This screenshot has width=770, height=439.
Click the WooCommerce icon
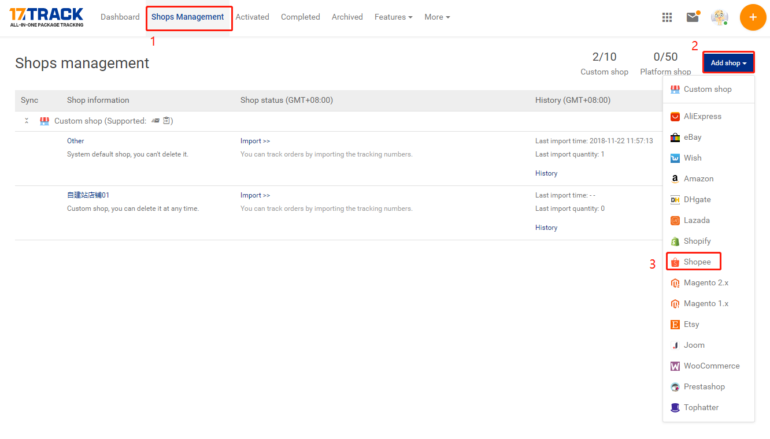675,366
